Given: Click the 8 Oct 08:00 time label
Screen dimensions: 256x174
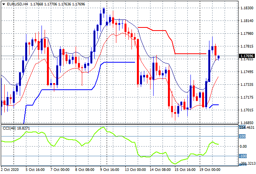Looking at the screenshot, I should click(85, 170).
